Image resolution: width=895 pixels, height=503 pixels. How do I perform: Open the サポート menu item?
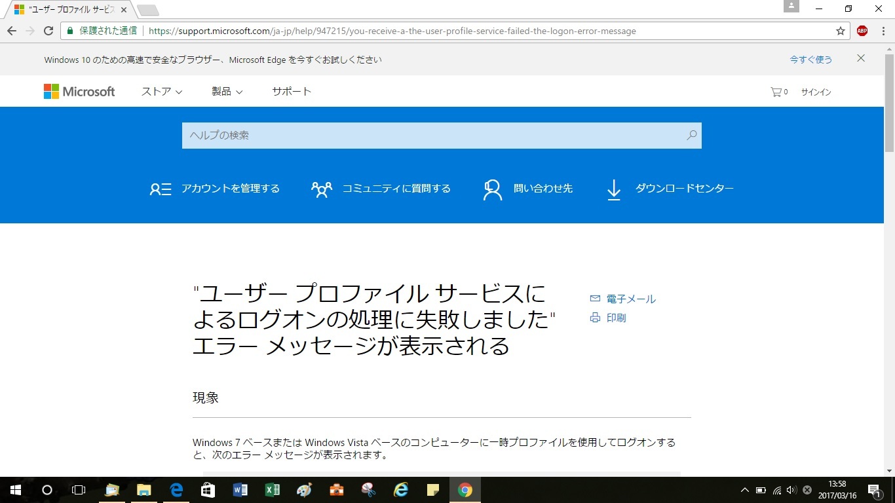(x=292, y=92)
